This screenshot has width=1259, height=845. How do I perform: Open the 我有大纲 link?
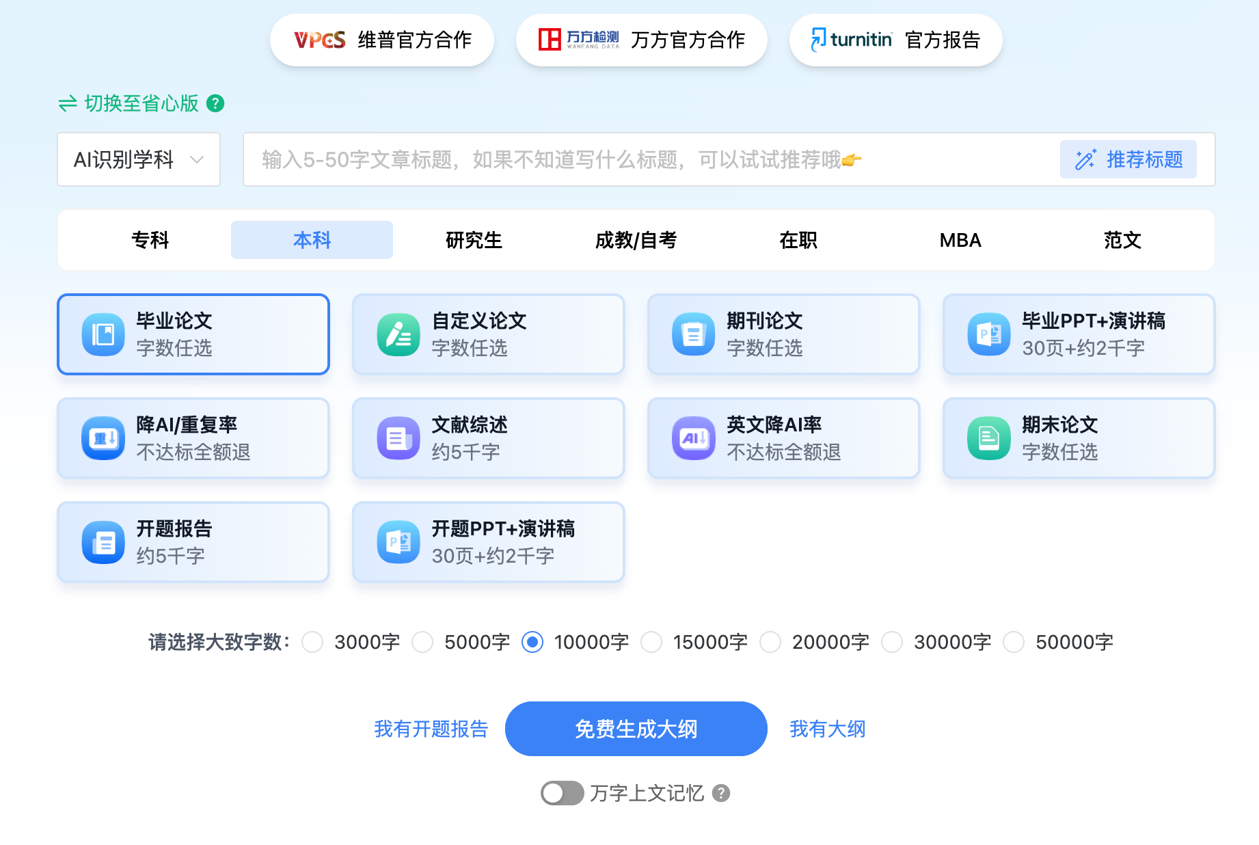click(827, 729)
